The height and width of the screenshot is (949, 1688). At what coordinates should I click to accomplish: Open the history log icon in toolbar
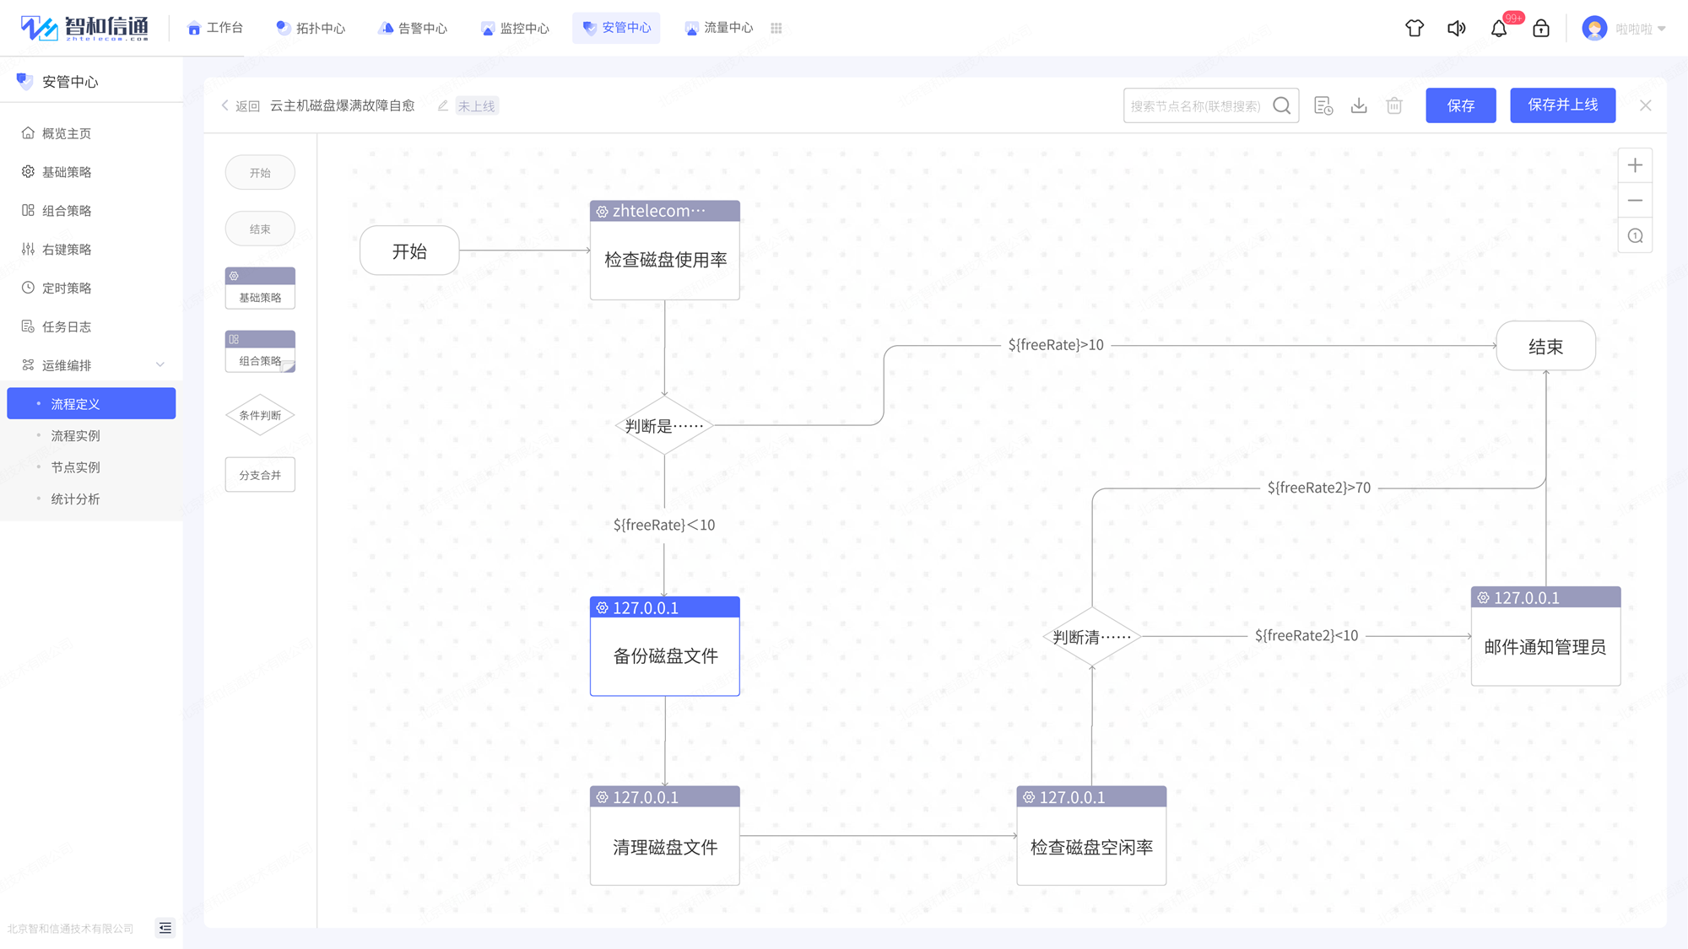pyautogui.click(x=1323, y=105)
